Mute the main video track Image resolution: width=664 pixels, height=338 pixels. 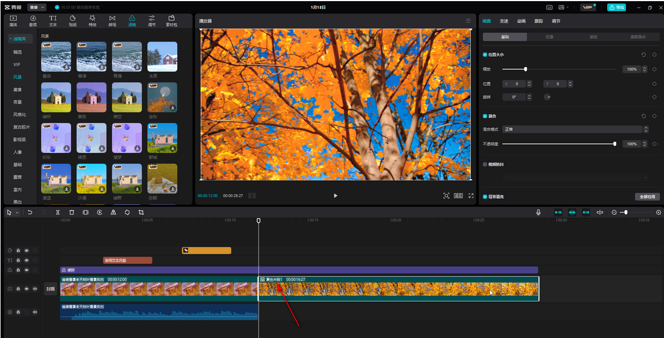tap(35, 288)
